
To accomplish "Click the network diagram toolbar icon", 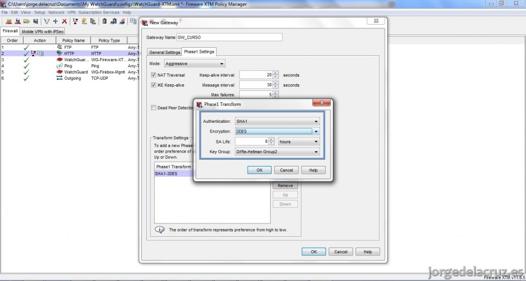I will [76, 21].
